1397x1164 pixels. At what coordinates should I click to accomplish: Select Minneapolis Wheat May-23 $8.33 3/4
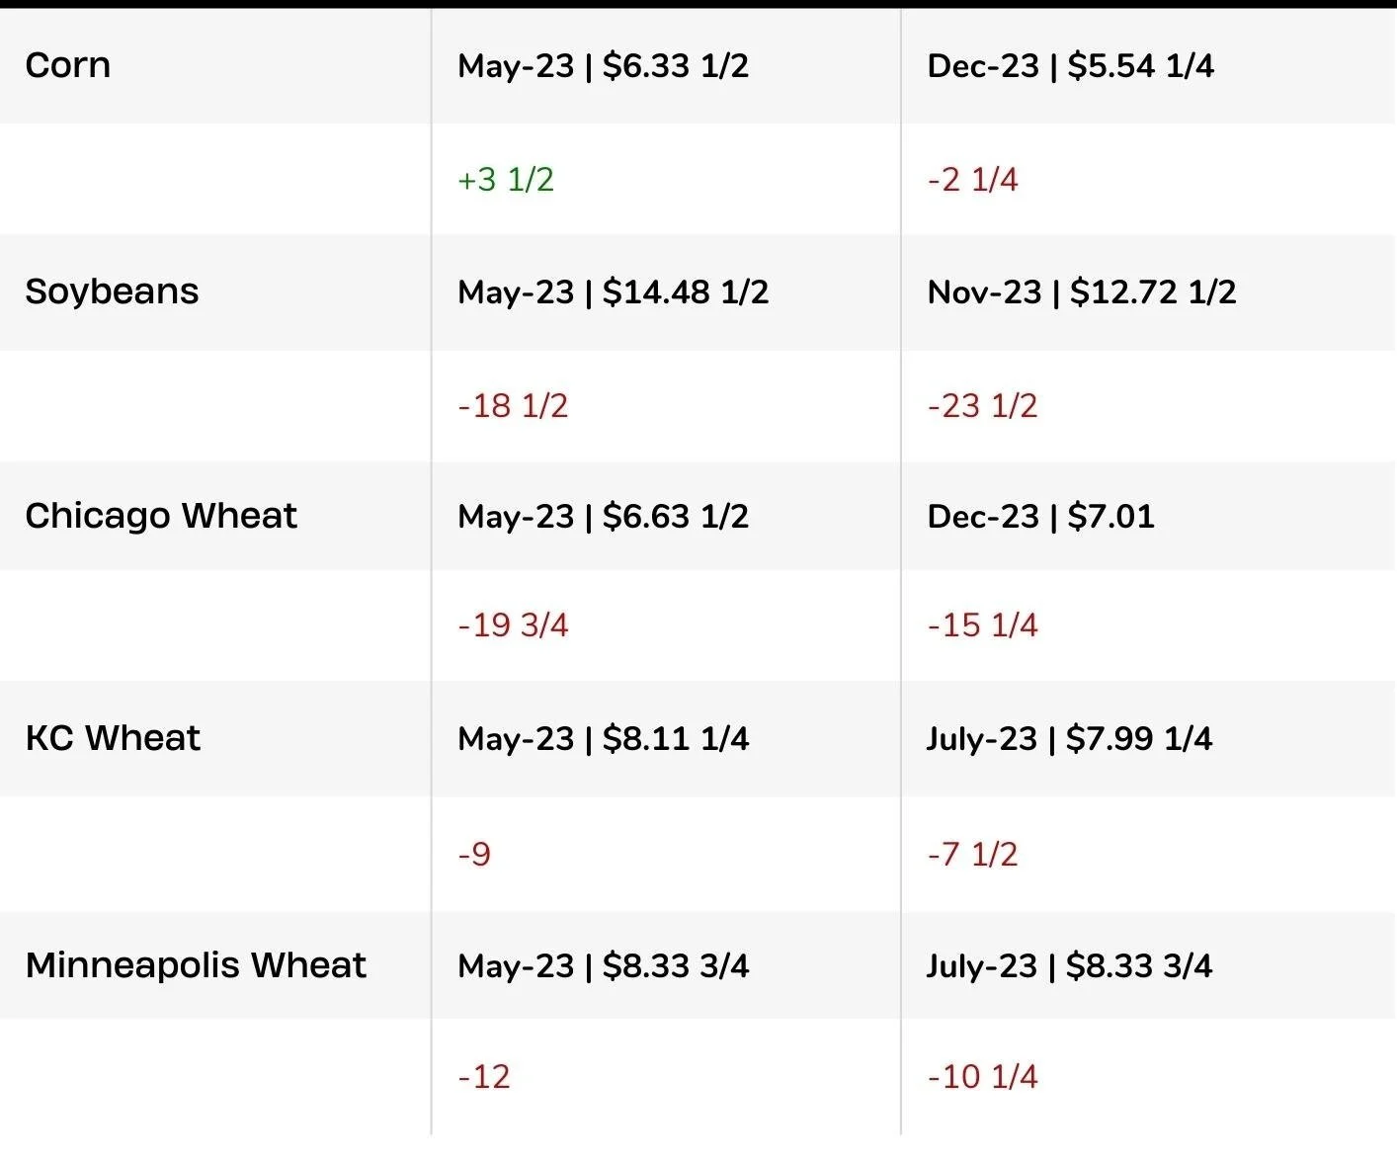coord(603,966)
